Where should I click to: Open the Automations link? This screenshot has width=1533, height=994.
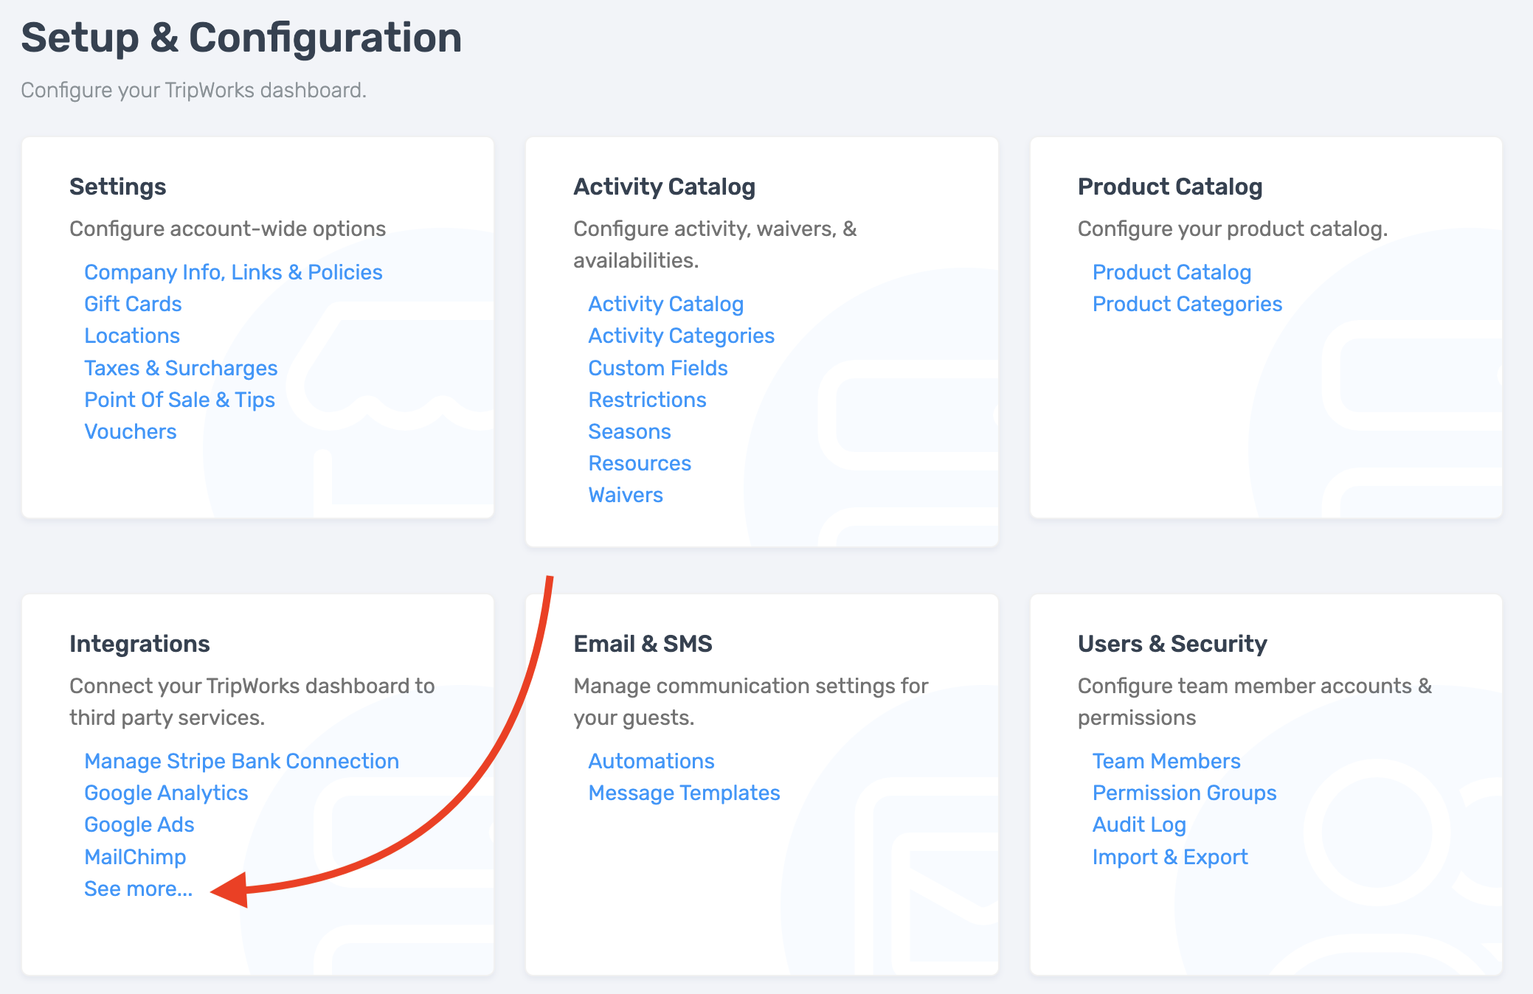tap(651, 761)
